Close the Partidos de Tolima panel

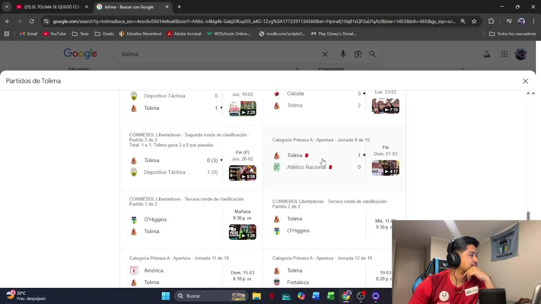525,81
